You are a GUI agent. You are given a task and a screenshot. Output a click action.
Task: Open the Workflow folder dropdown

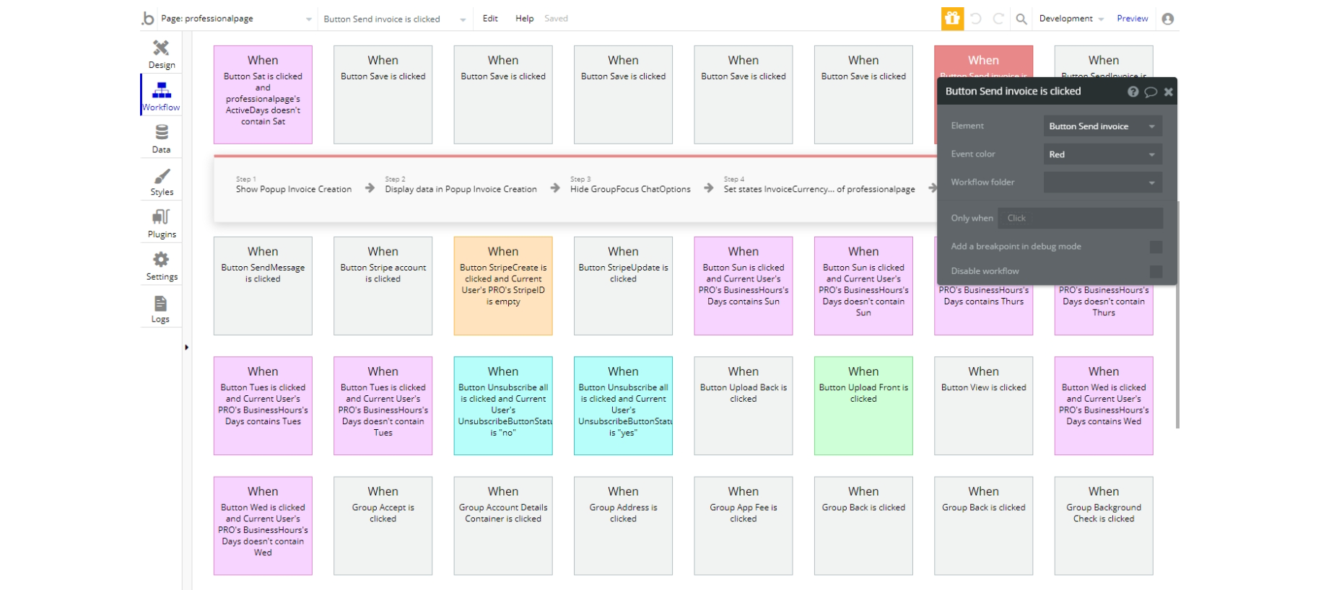(1103, 182)
